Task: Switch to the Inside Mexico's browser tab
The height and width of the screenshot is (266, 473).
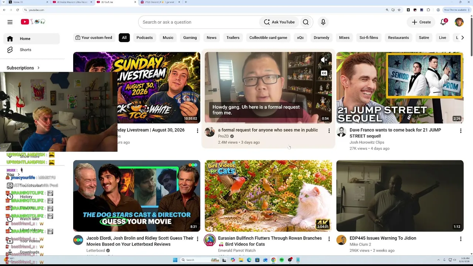Action: click(x=72, y=2)
